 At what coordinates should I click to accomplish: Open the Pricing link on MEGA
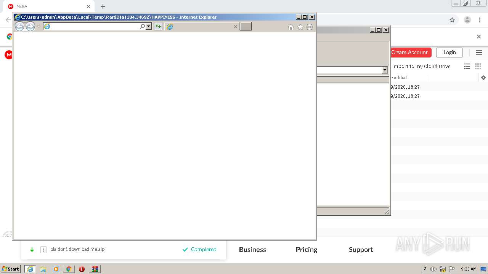tap(307, 250)
